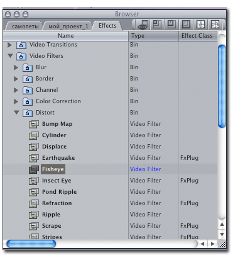Select the Effects tab
This screenshot has height=258, width=233.
[x=107, y=26]
